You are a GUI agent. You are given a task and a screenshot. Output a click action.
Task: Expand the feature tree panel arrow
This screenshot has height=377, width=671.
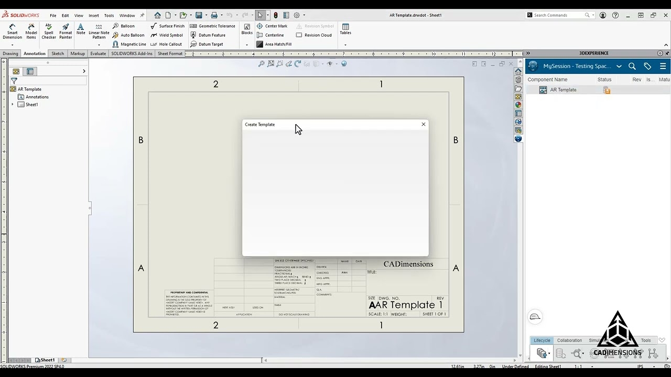coord(84,71)
